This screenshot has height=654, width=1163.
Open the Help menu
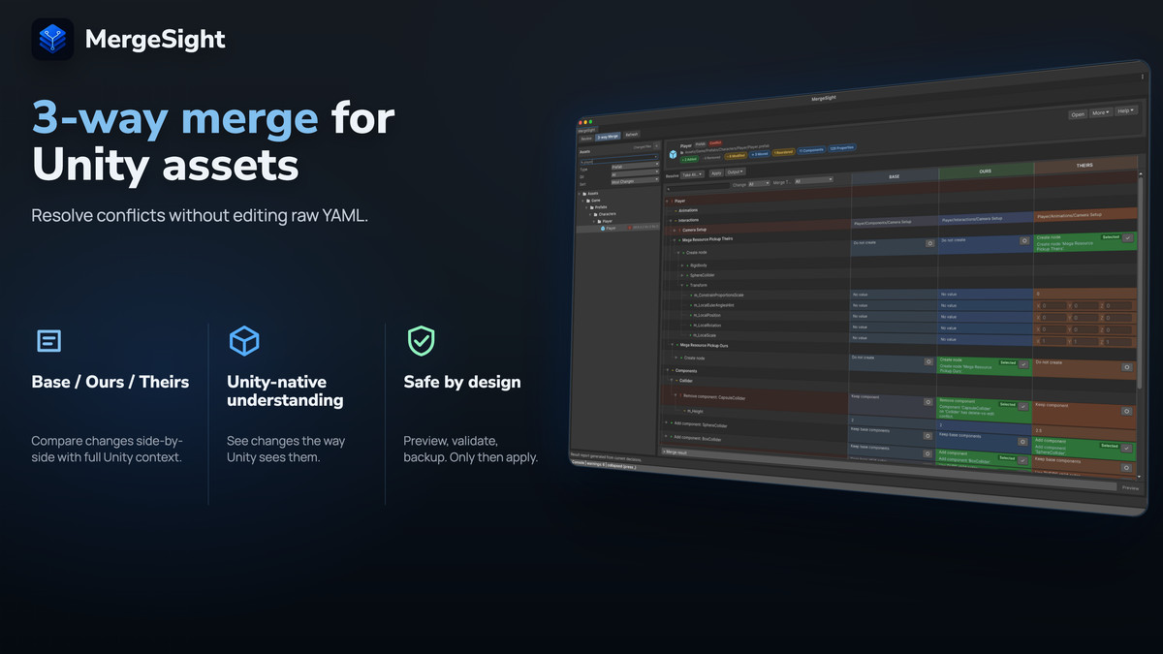1125,111
